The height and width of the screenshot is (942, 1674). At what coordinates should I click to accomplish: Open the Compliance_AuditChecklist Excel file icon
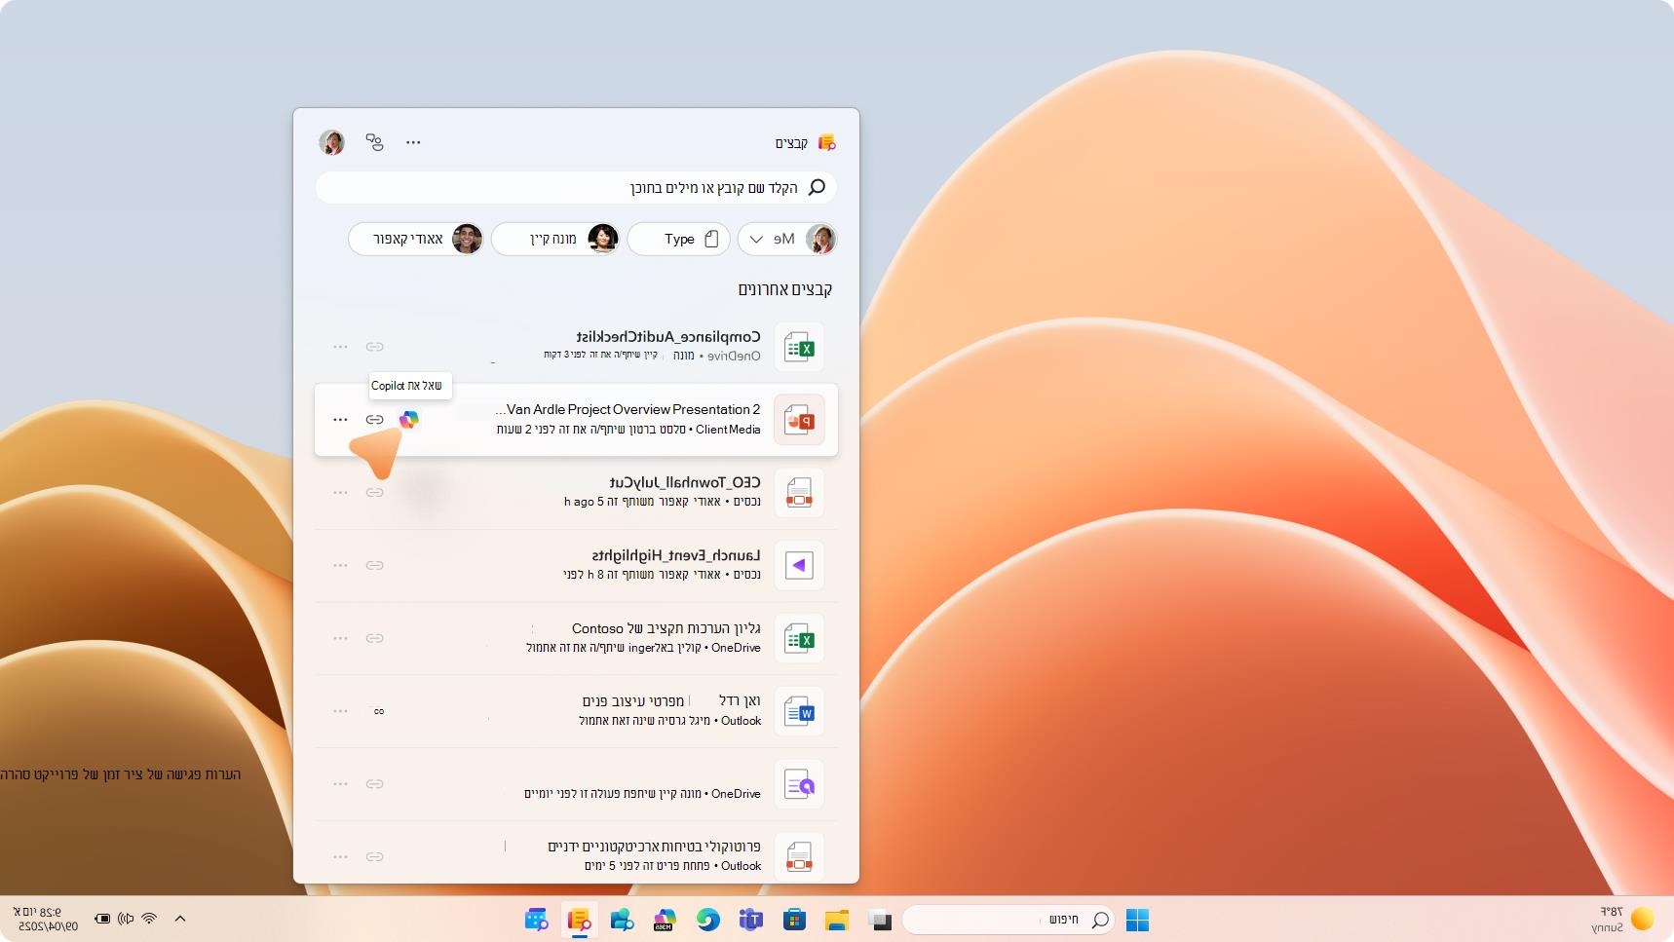[x=799, y=347]
